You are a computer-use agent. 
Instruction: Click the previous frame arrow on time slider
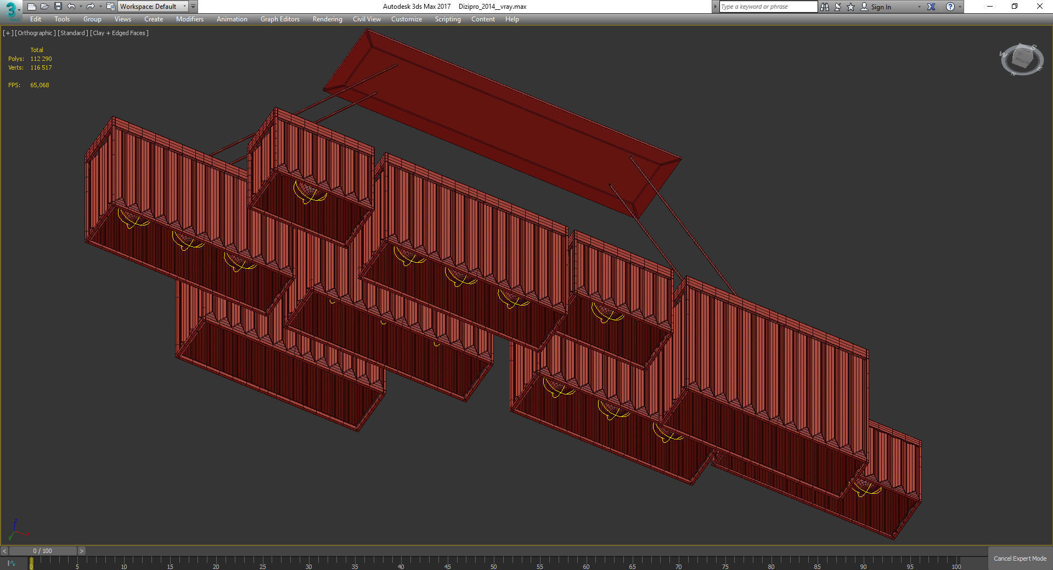4,551
